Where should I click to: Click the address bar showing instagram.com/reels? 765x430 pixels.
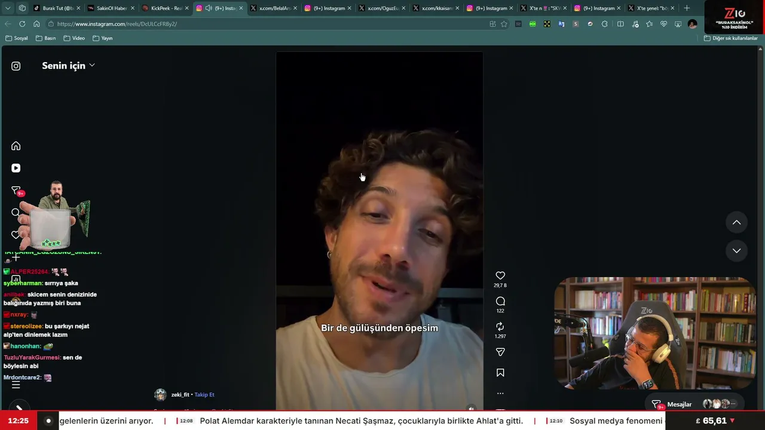(x=269, y=24)
